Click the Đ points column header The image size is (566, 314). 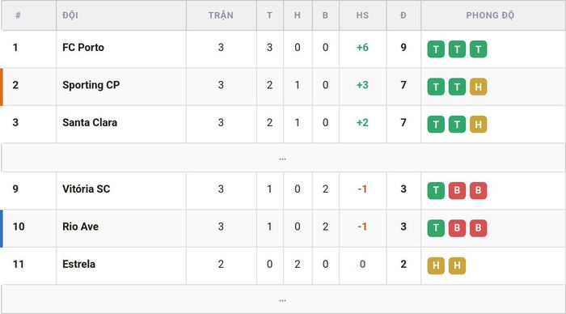tap(403, 15)
